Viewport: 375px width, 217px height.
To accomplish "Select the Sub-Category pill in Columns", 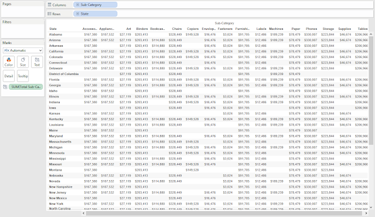I will (x=95, y=5).
